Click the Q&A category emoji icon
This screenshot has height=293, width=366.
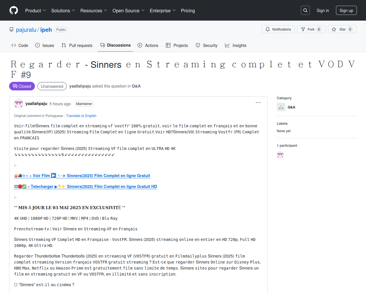point(281,107)
